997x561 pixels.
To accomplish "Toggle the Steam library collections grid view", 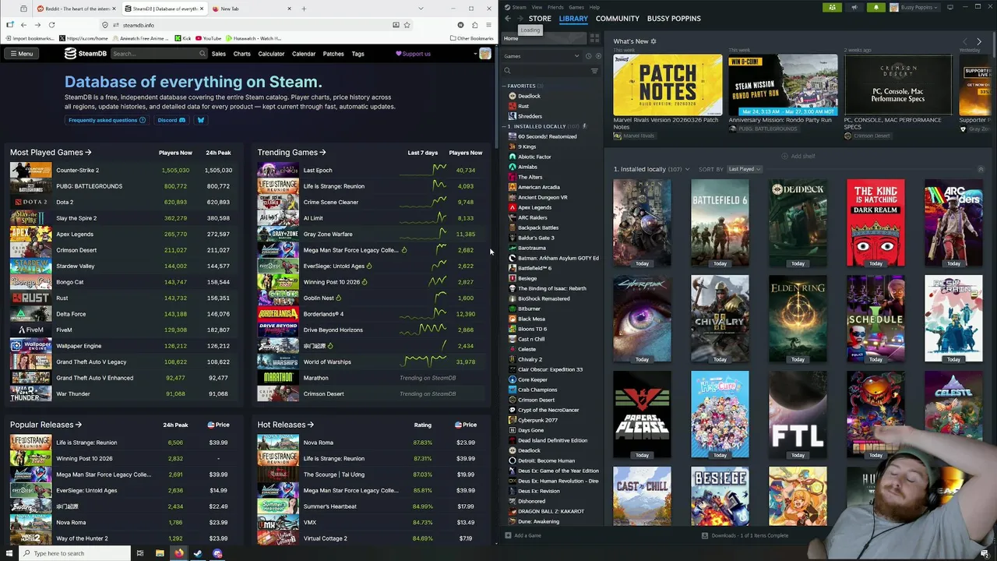I will point(594,38).
